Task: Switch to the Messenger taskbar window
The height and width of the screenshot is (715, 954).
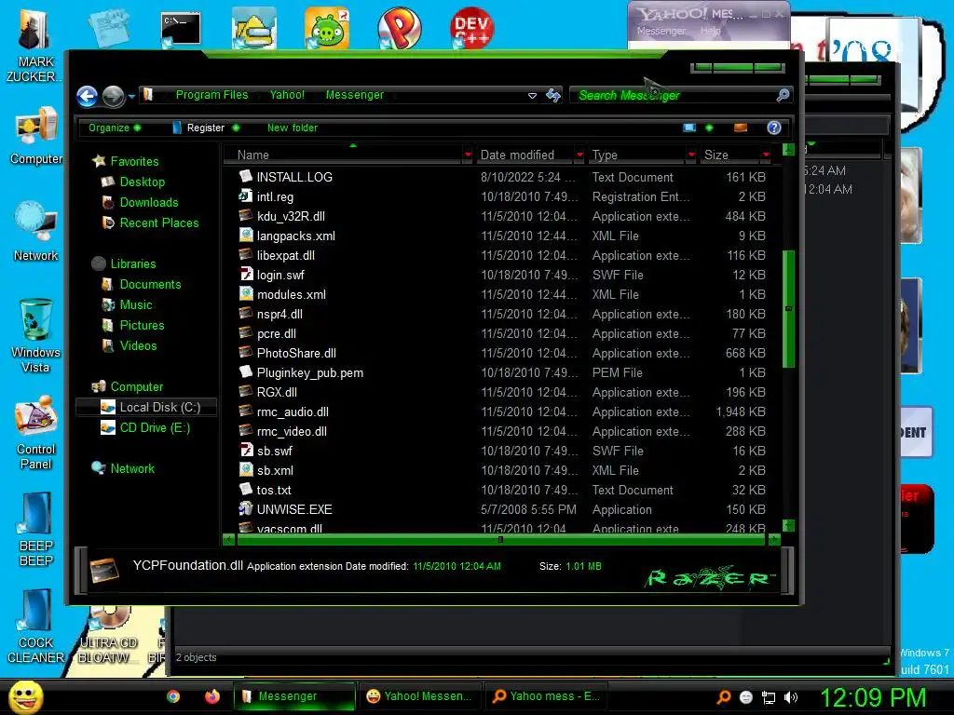Action: 294,696
